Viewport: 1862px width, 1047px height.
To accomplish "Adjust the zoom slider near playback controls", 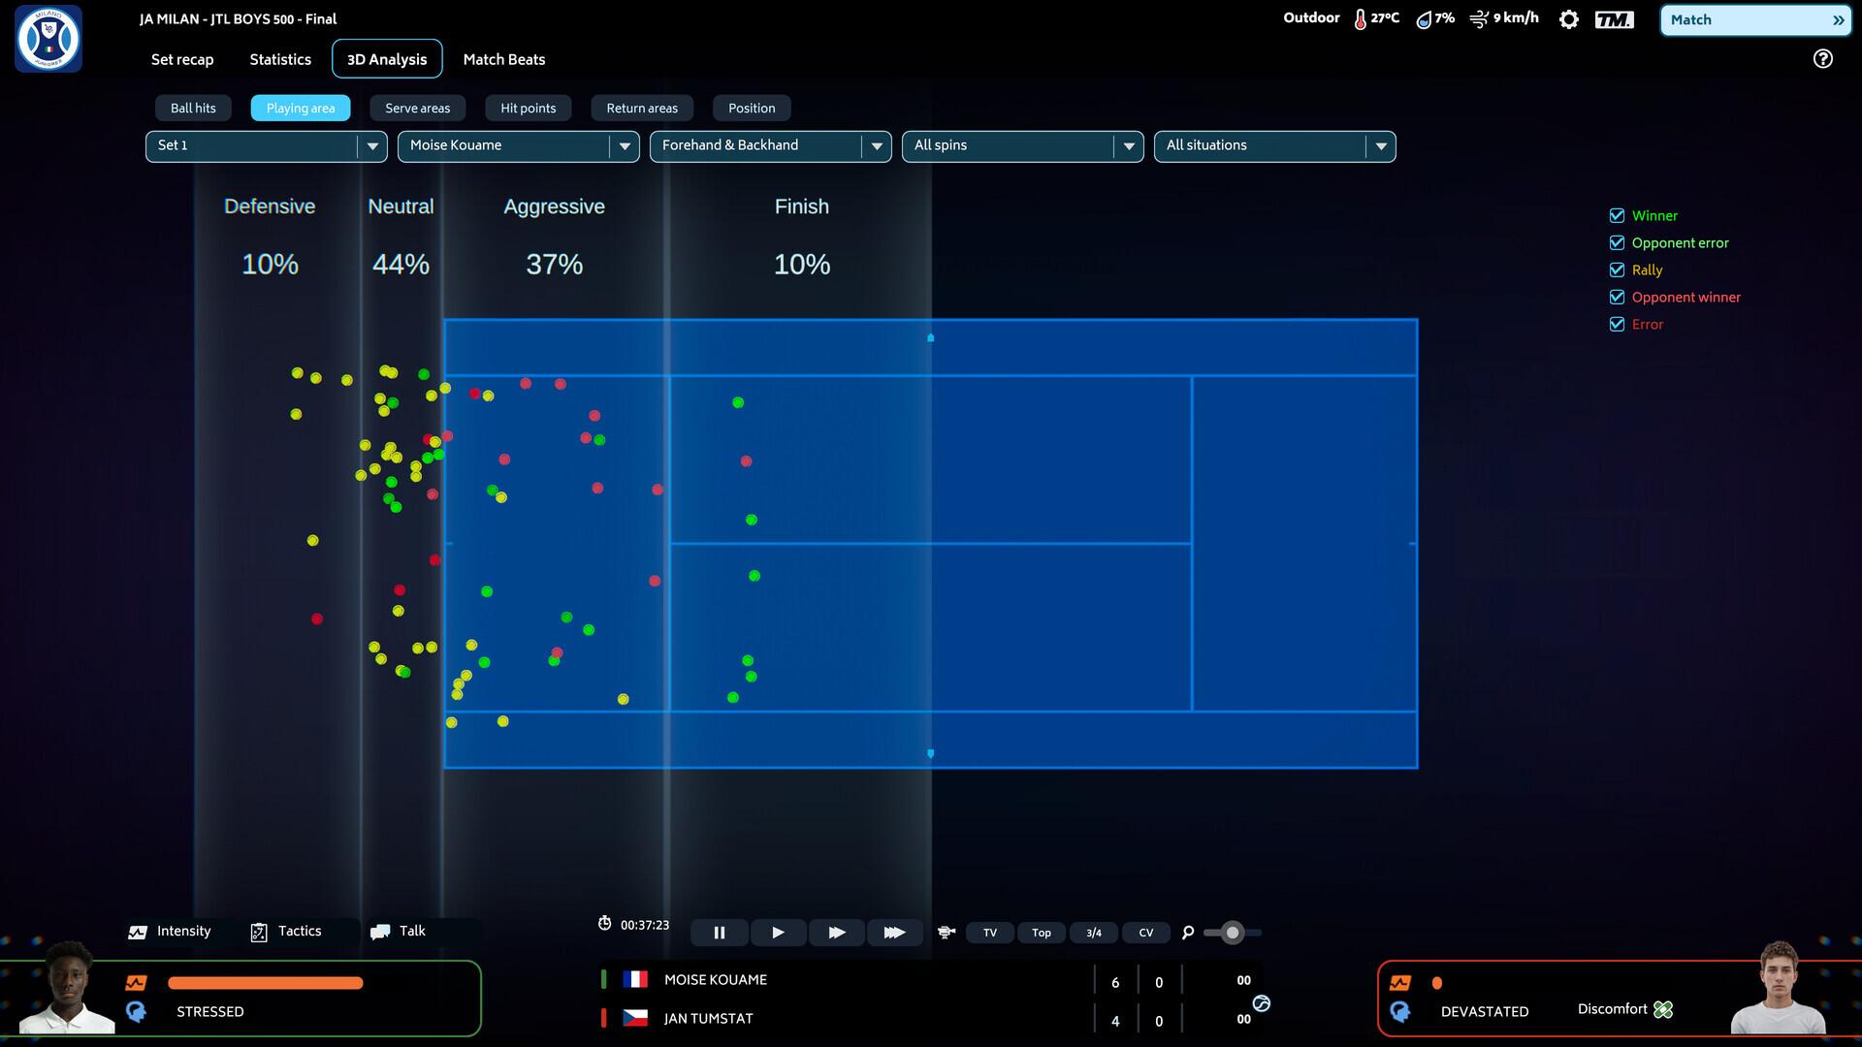I will pyautogui.click(x=1232, y=933).
